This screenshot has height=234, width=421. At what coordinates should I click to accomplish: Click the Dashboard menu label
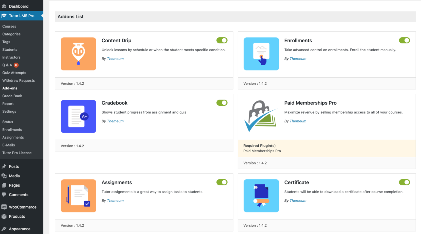coord(19,6)
